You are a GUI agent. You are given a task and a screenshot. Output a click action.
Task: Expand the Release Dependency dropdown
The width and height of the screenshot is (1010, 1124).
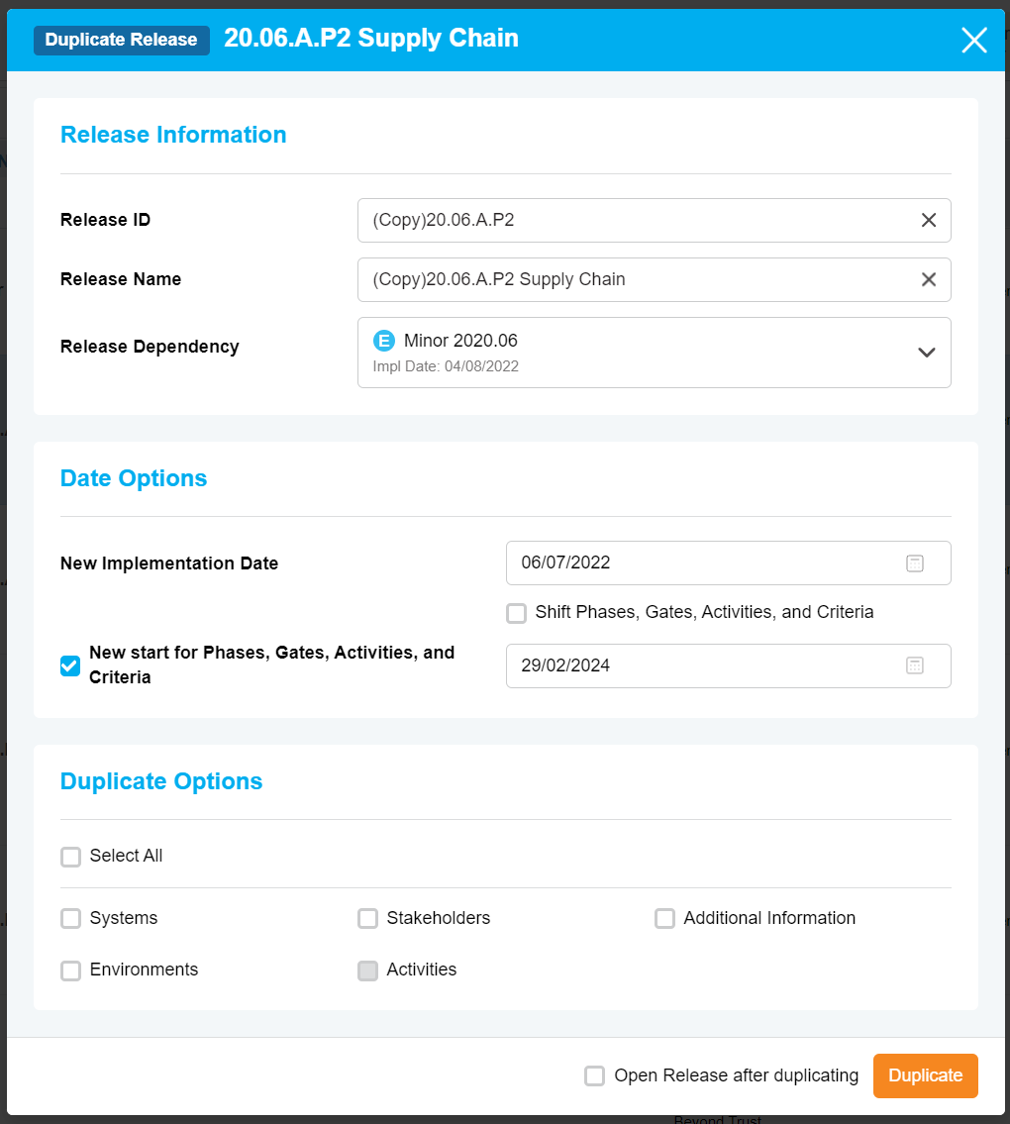[926, 353]
